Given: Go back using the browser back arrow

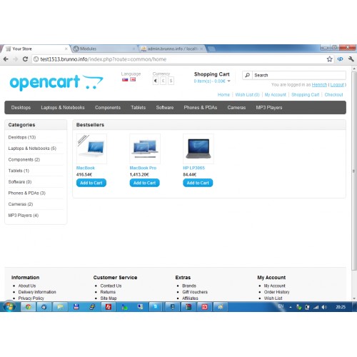Looking at the screenshot, I should (6, 59).
